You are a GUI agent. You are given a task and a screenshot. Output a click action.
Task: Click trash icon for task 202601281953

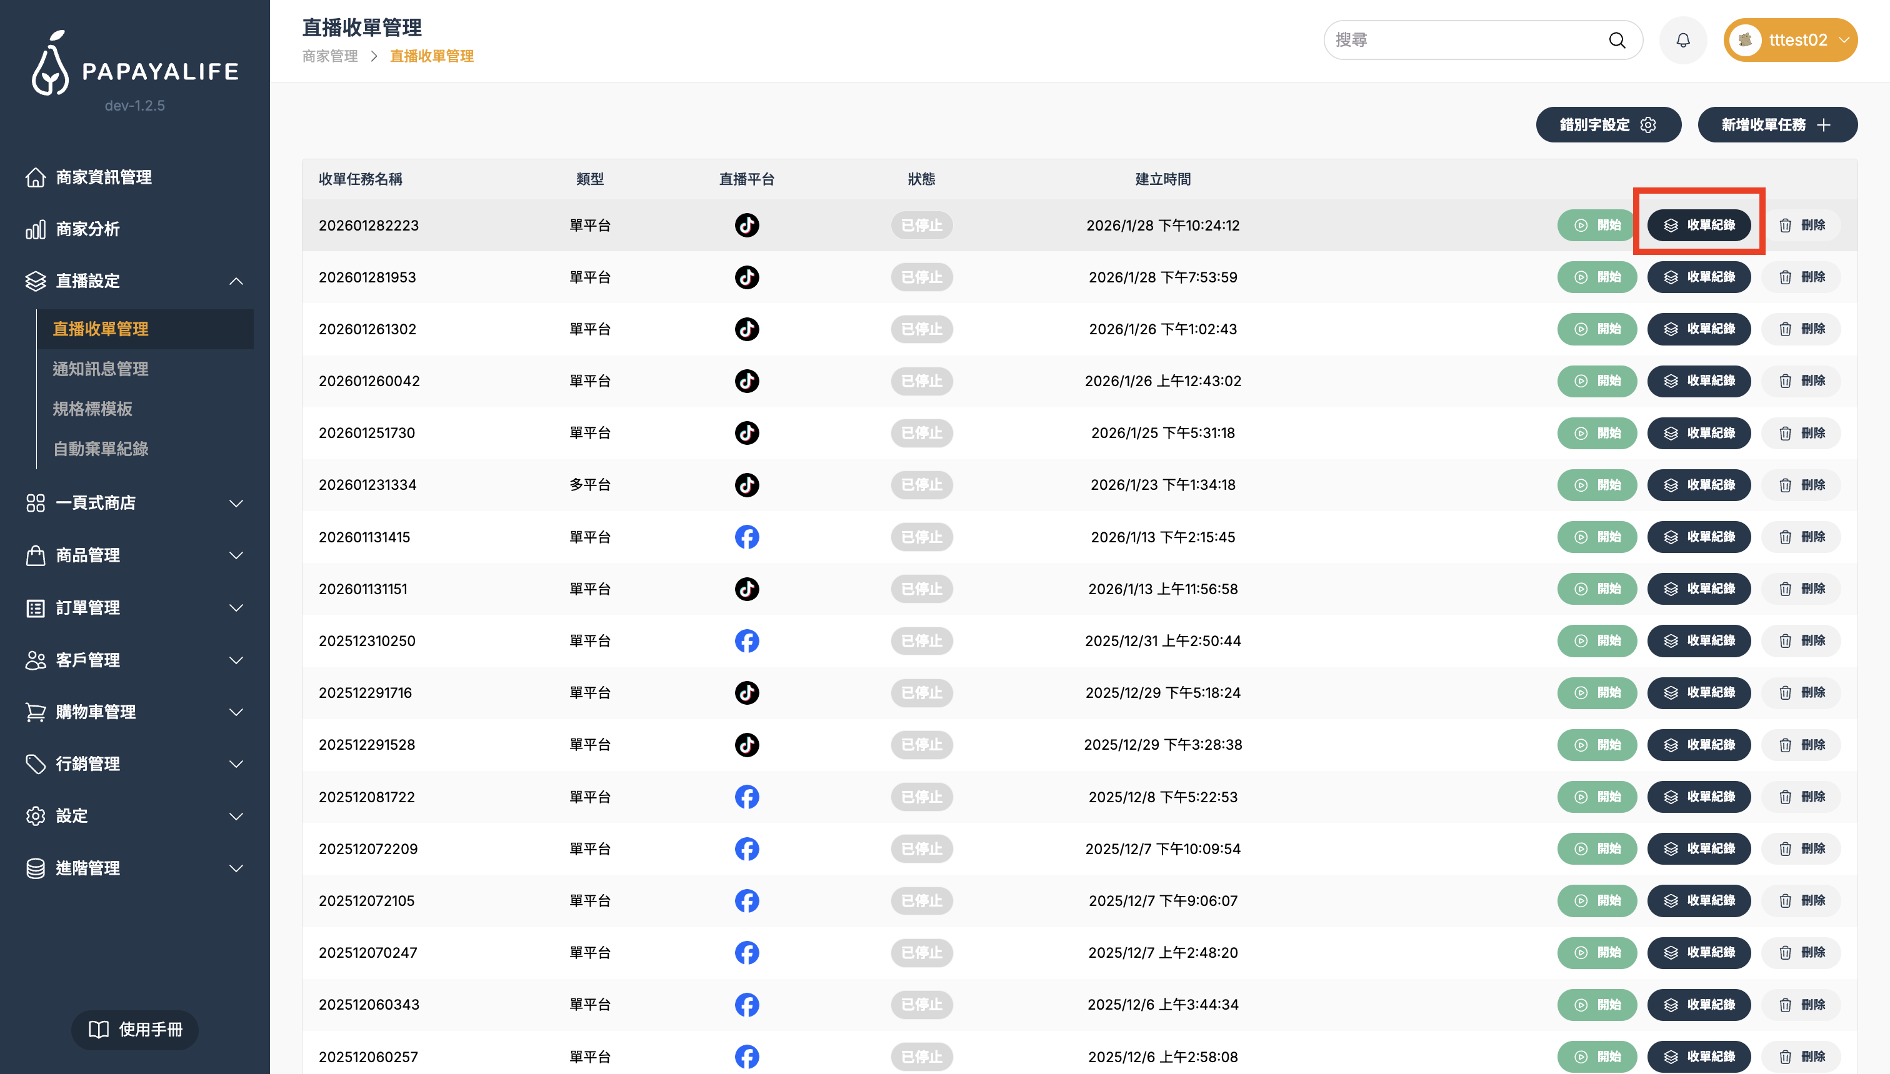pos(1785,277)
